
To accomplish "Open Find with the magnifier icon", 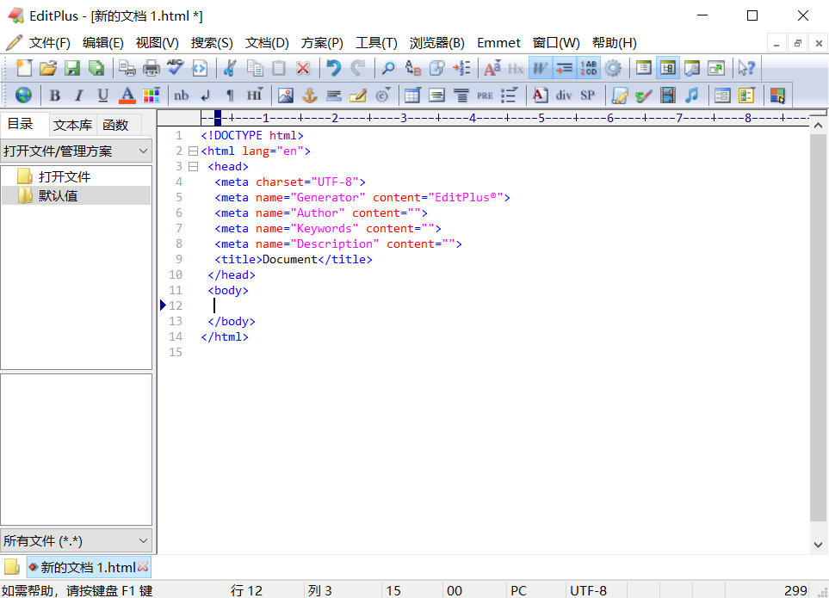I will [x=388, y=68].
